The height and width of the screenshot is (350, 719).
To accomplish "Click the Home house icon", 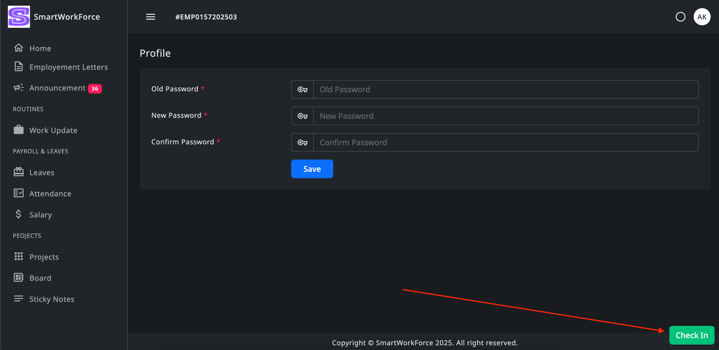I will point(18,48).
